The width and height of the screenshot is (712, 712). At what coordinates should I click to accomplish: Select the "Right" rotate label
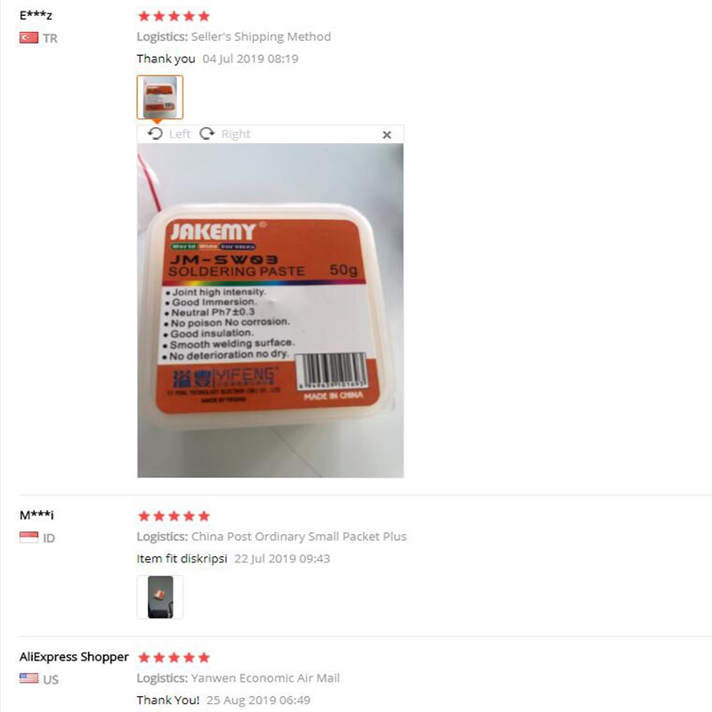click(236, 134)
